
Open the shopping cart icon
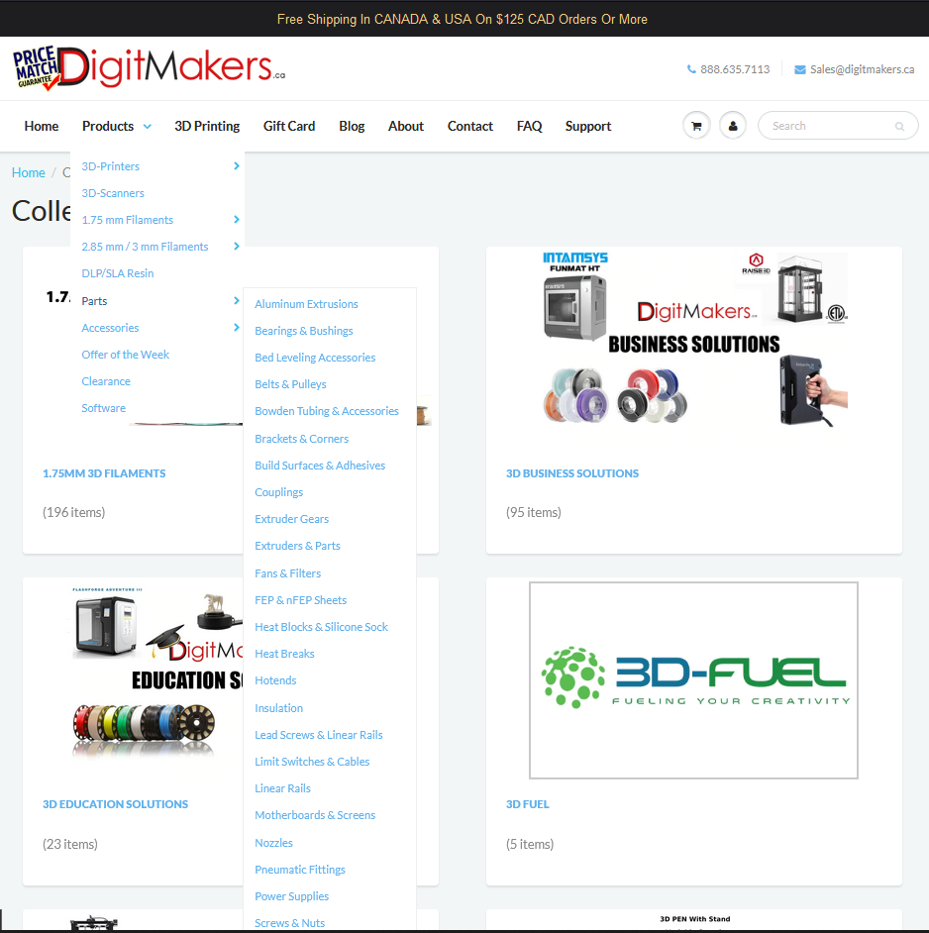click(x=696, y=126)
